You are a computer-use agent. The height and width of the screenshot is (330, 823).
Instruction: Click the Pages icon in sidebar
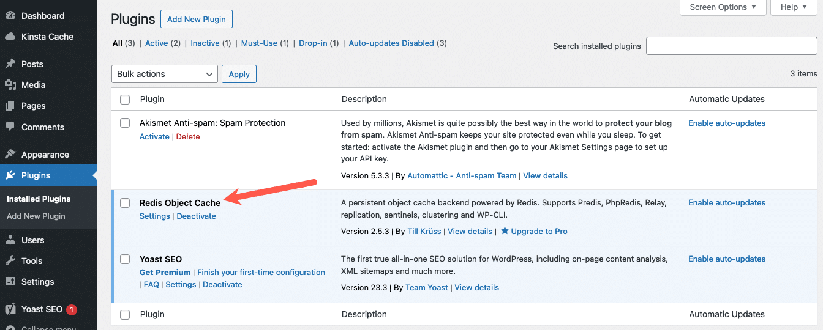click(x=10, y=106)
